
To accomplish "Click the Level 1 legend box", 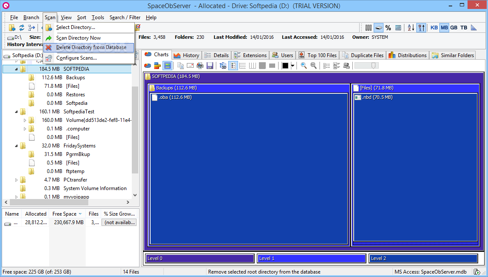I will 311,258.
